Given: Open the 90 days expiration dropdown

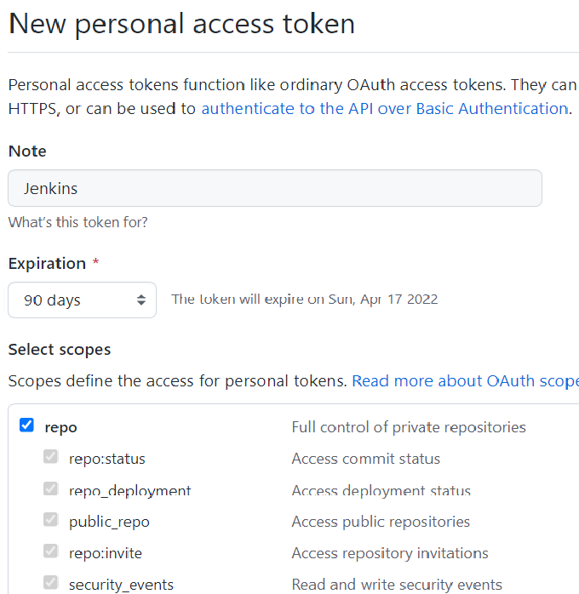Looking at the screenshot, I should (83, 300).
